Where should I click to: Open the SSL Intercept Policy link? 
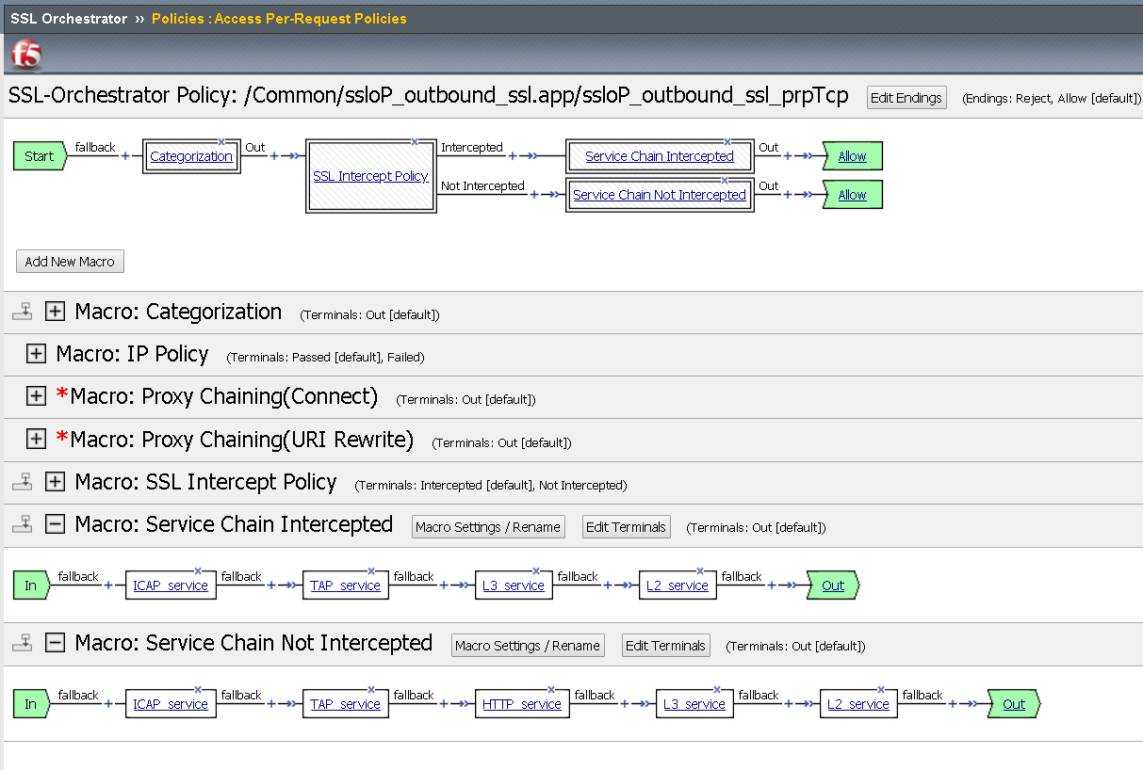click(370, 176)
